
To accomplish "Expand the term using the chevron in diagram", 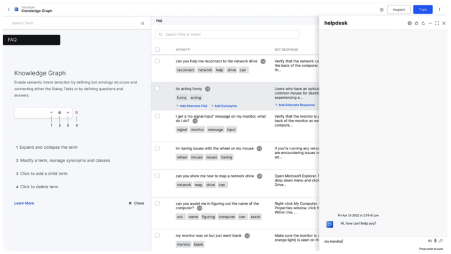I will [51, 113].
